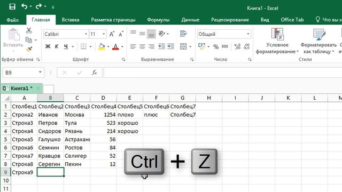Click the Merge and Center icon
The height and width of the screenshot is (192, 342).
tap(183, 46)
